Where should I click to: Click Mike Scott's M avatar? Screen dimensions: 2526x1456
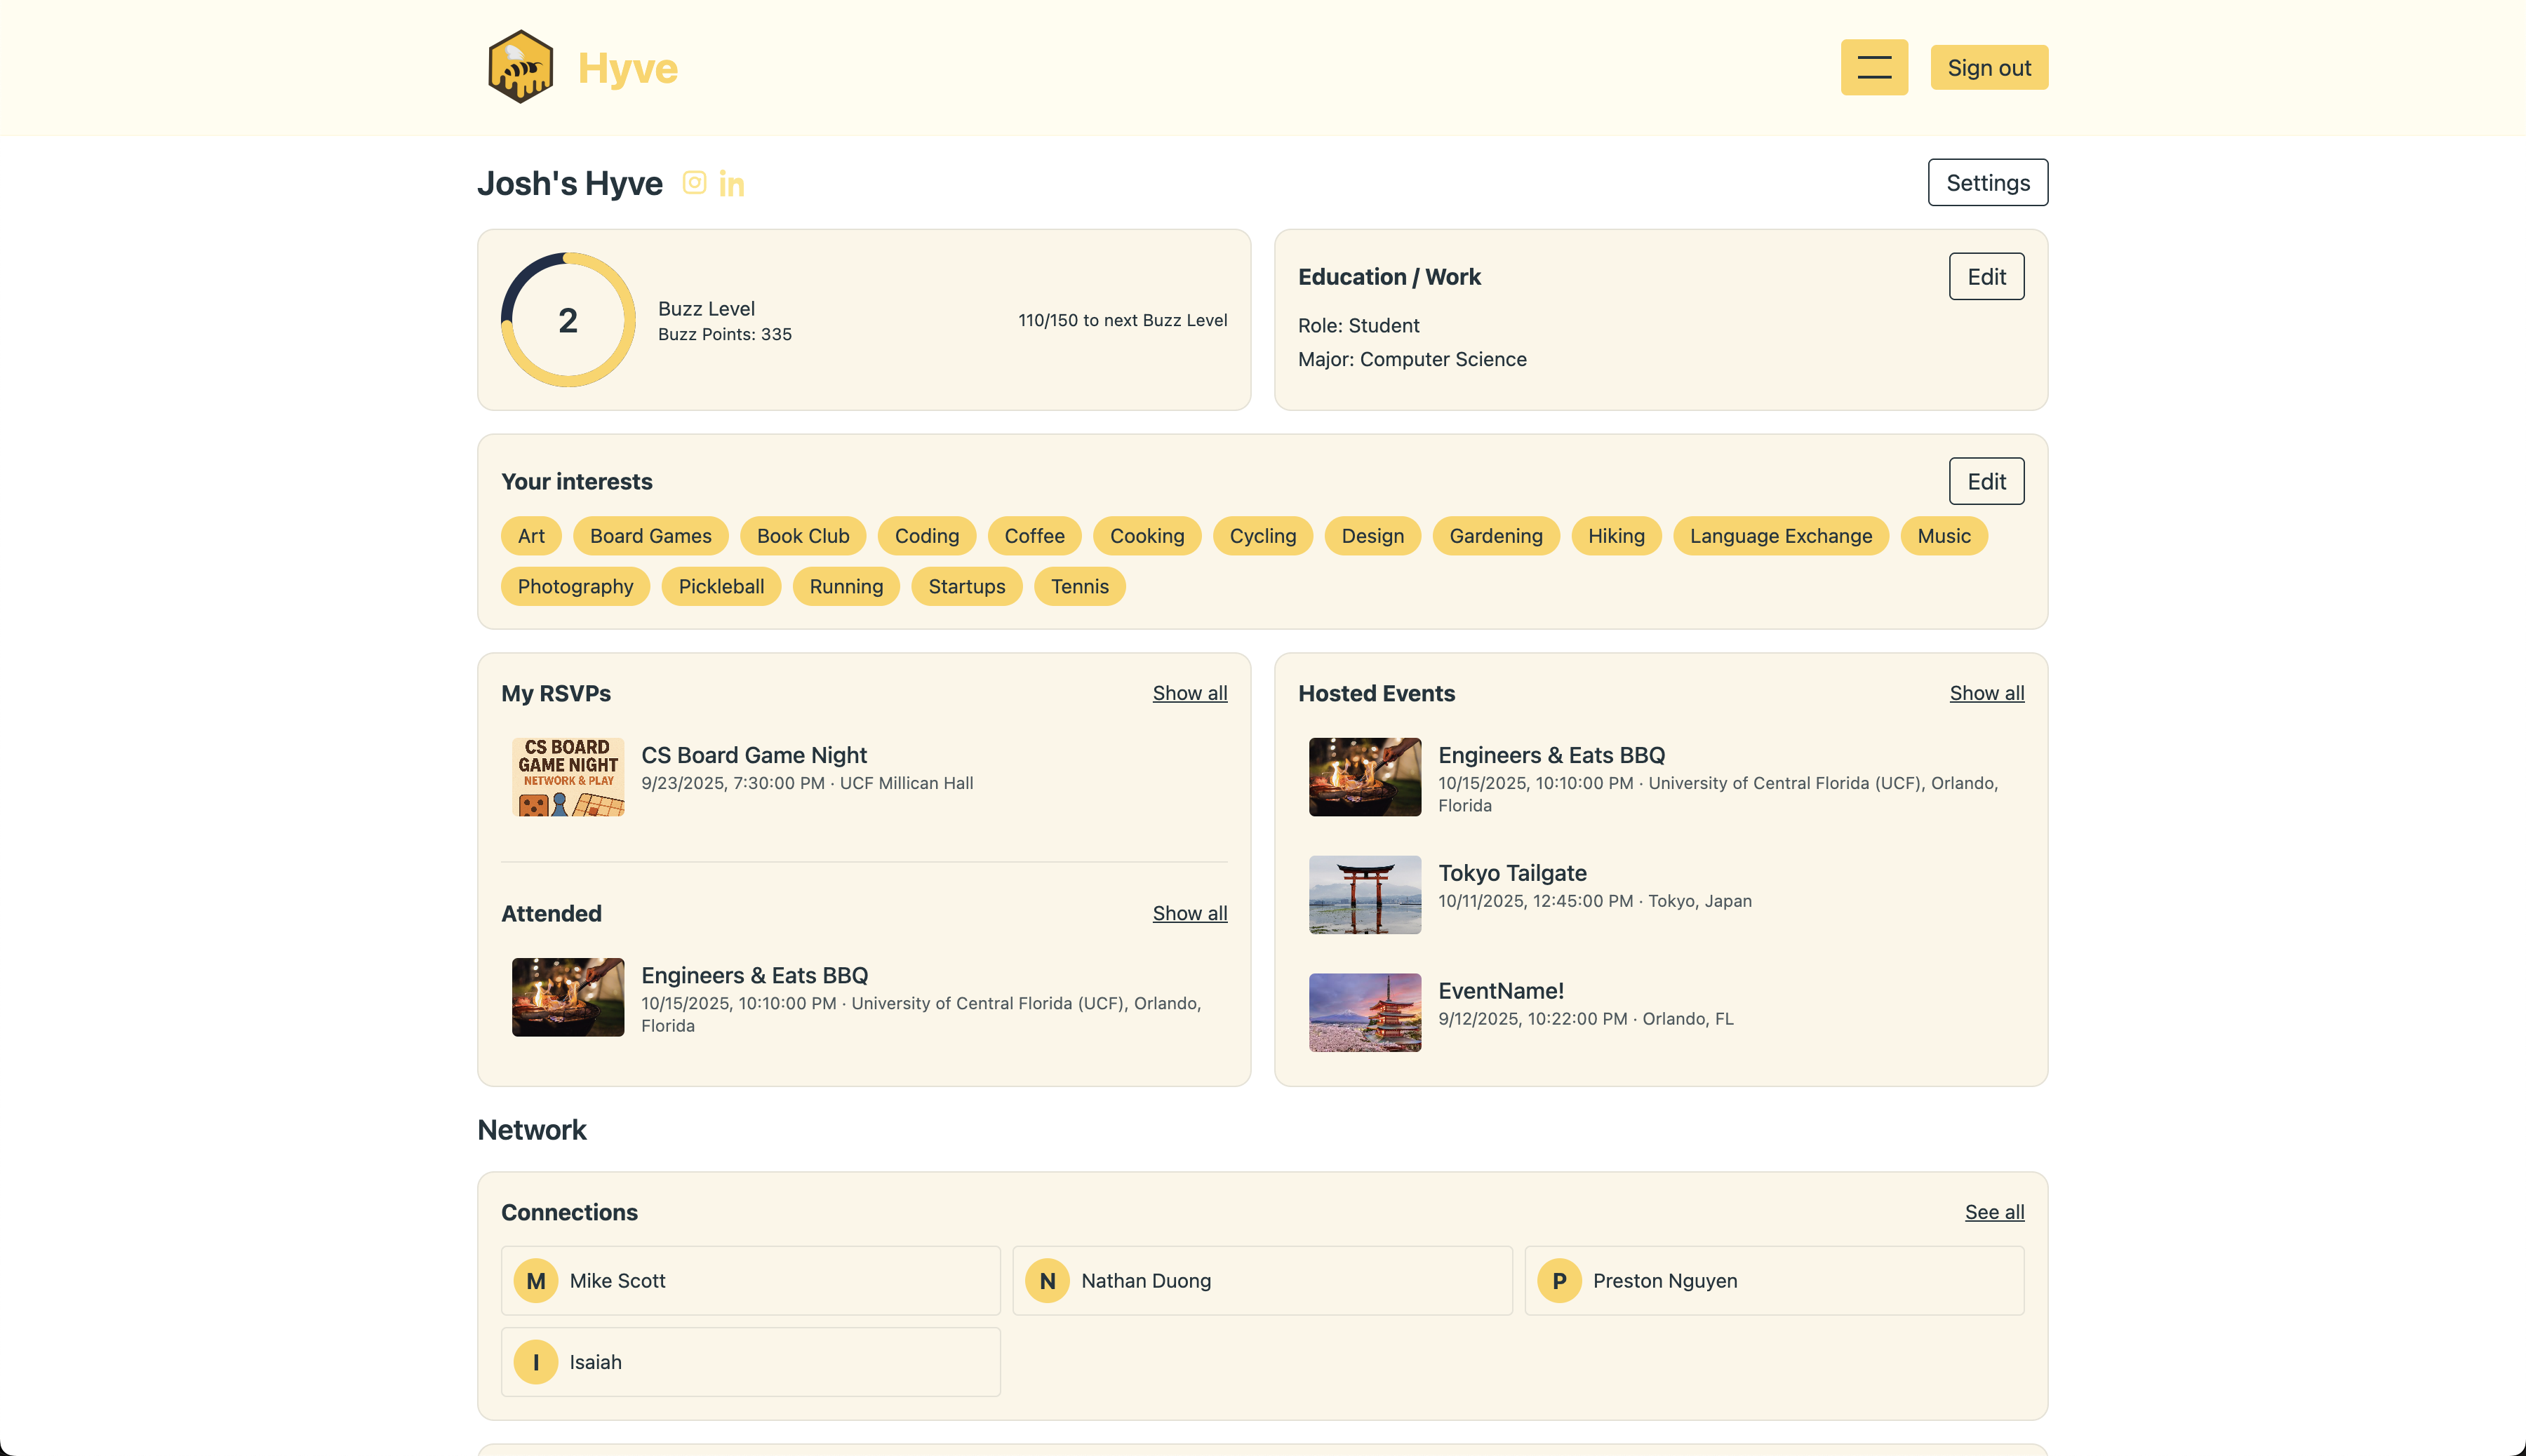[x=535, y=1280]
